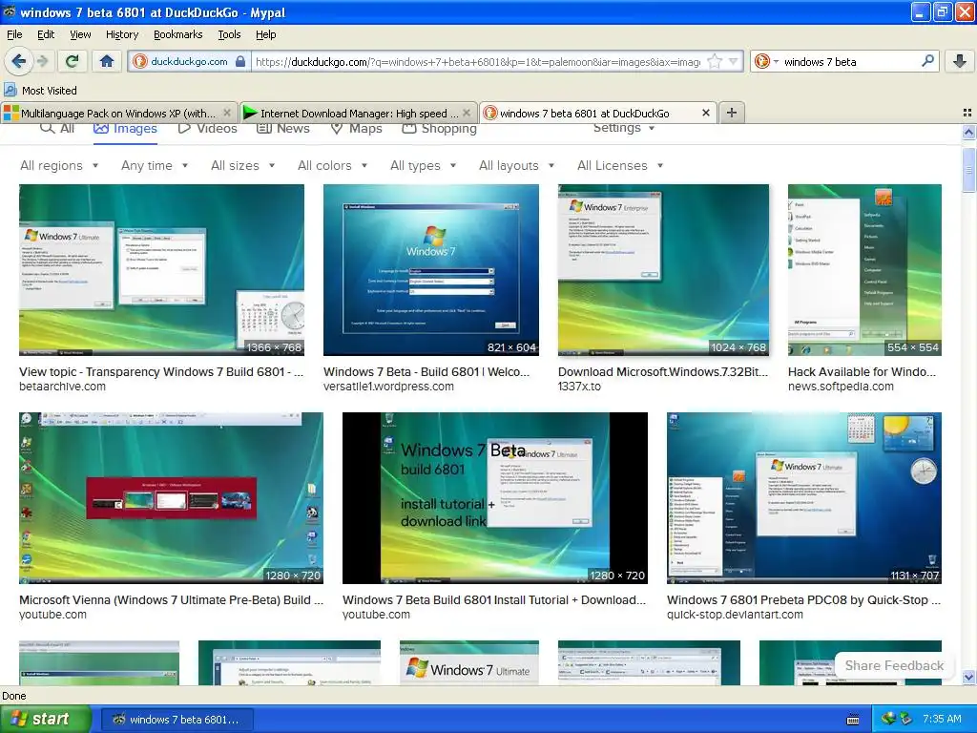Click the padlock site security icon
This screenshot has height=733, width=977.
[x=240, y=61]
